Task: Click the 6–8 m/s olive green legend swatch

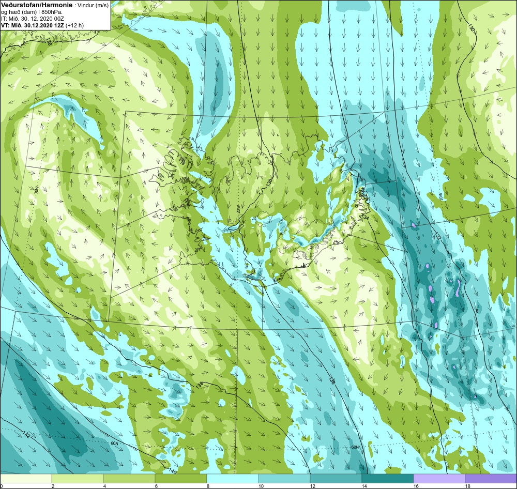Action: 181,479
